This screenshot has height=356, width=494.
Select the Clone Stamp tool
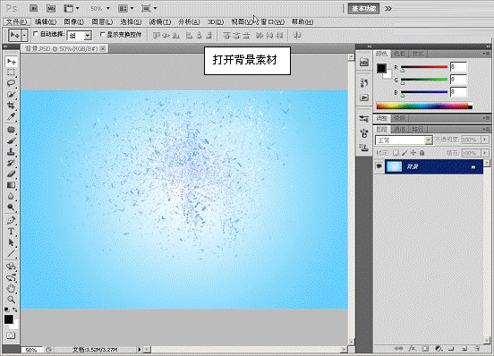click(11, 152)
